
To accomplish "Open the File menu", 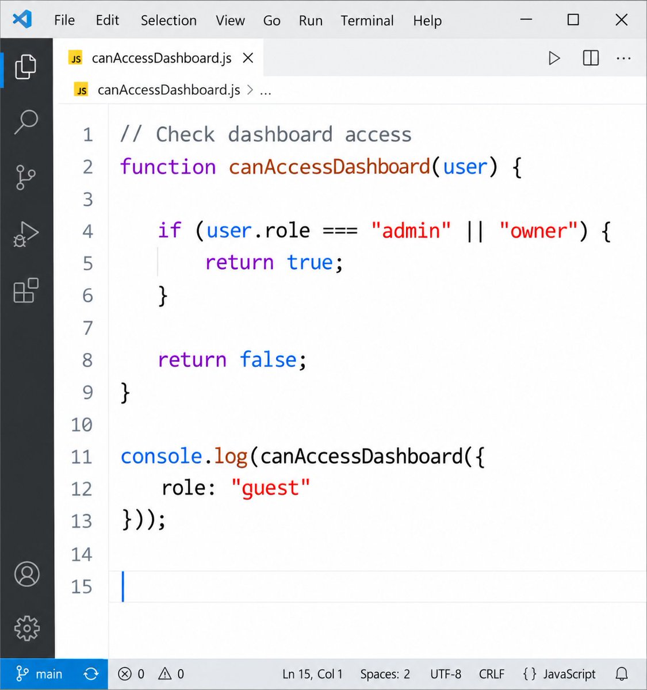I will 64,20.
